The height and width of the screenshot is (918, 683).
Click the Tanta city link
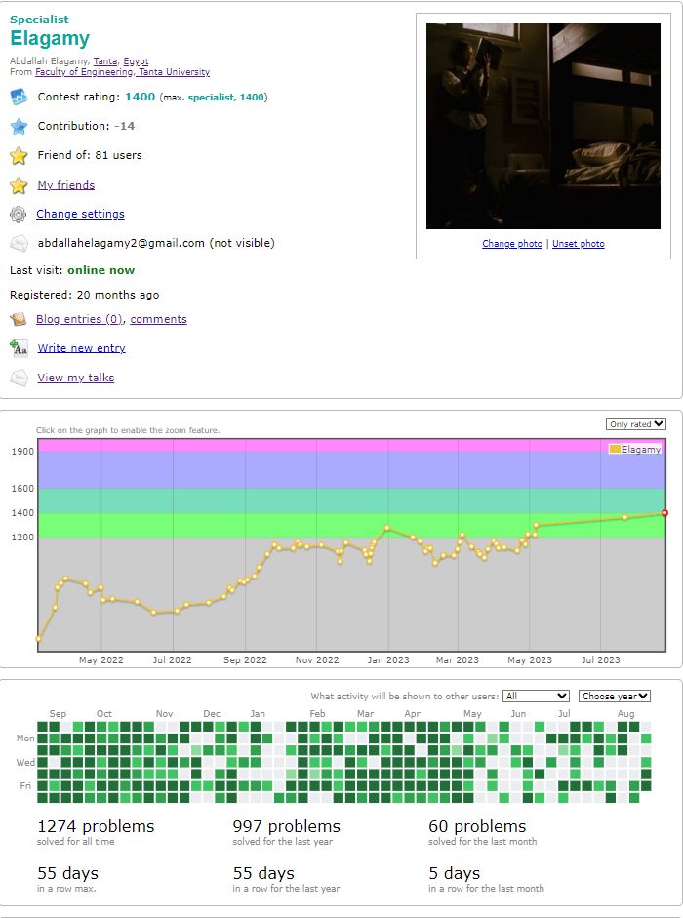click(x=105, y=60)
